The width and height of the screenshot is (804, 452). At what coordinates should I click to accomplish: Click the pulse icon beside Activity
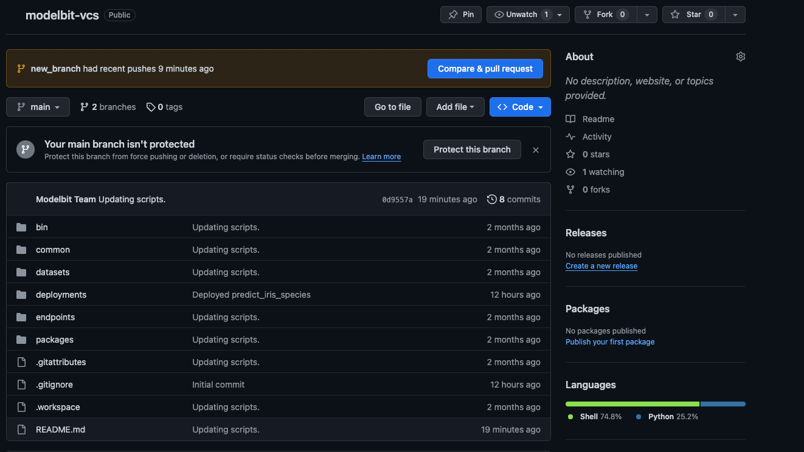point(570,137)
